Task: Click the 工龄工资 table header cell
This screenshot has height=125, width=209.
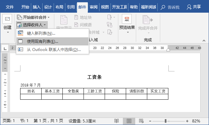Action: click(x=94, y=91)
